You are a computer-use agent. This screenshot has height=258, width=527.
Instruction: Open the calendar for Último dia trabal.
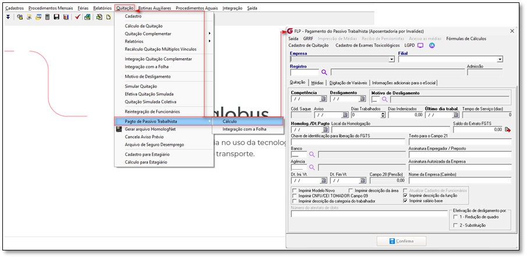pos(455,114)
